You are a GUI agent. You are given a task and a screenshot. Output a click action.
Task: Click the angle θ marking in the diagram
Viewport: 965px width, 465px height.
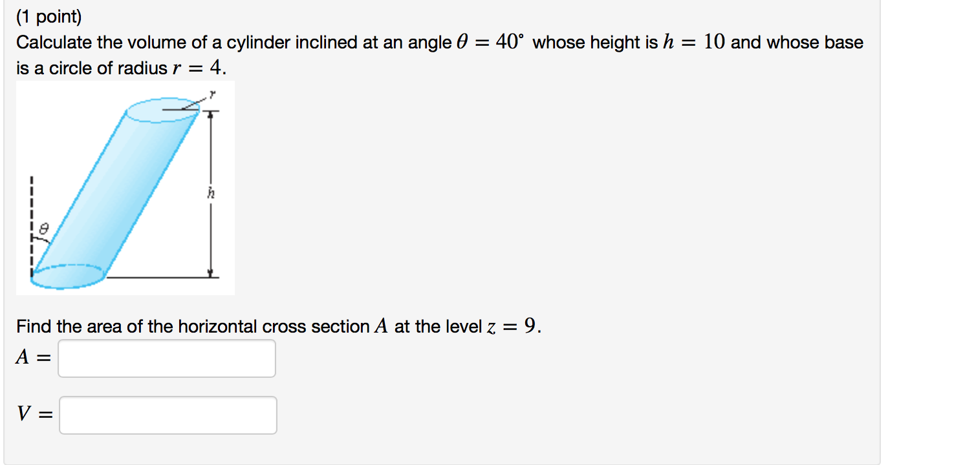pos(43,229)
